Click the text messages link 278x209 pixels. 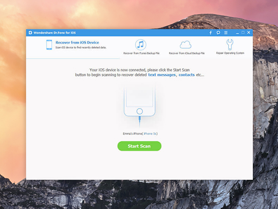(x=162, y=75)
